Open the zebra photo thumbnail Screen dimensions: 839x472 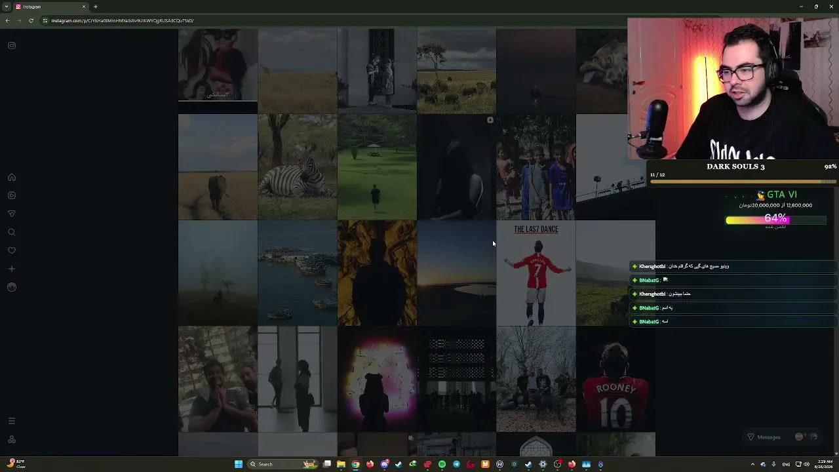click(x=298, y=167)
